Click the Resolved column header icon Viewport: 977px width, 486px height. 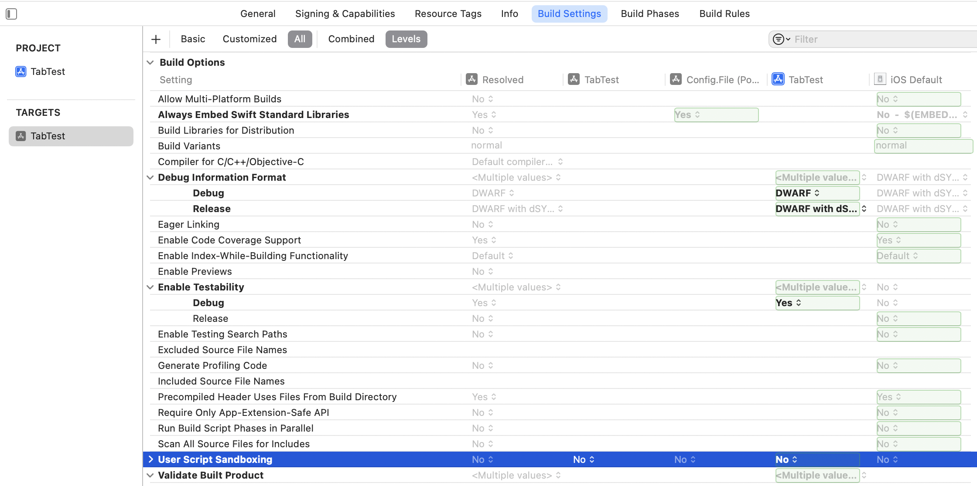471,79
